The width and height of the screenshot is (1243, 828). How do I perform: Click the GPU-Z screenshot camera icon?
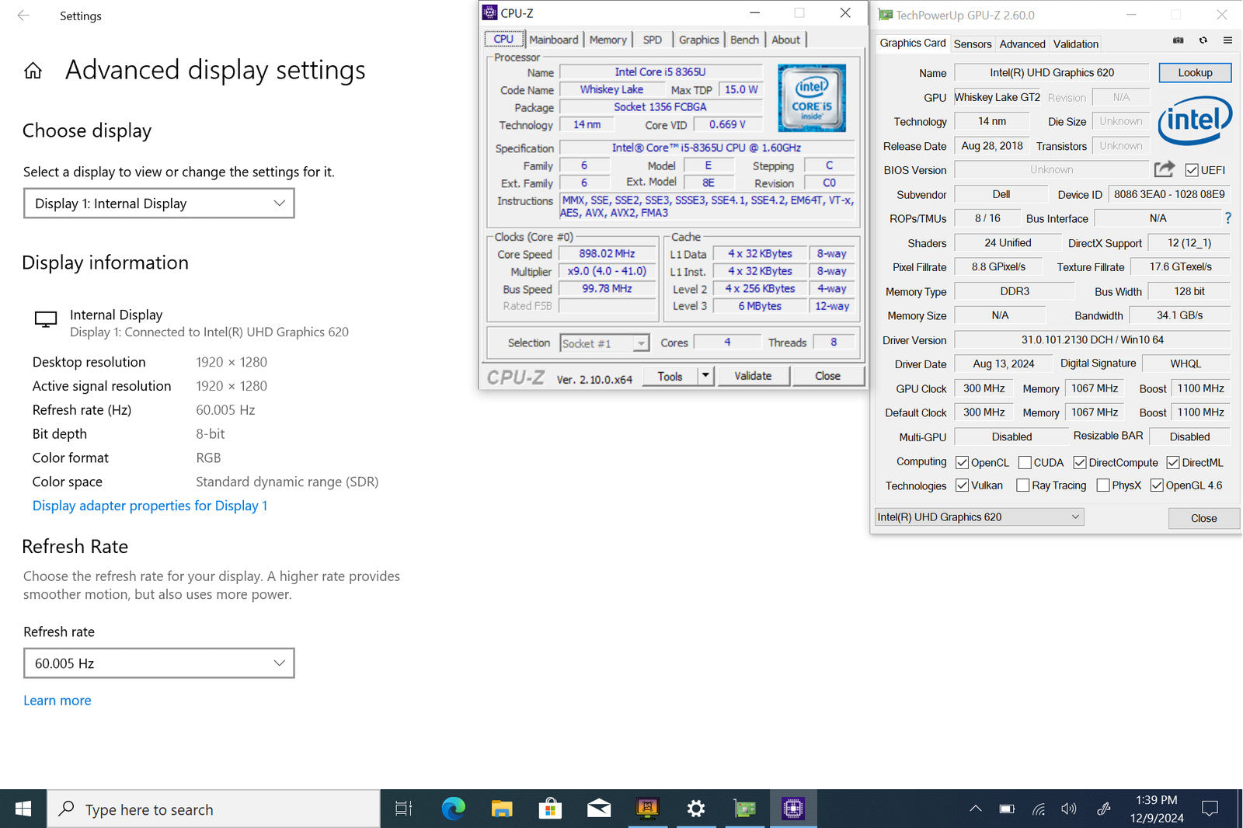(1178, 40)
